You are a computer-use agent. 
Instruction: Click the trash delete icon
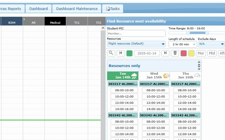click(x=175, y=53)
